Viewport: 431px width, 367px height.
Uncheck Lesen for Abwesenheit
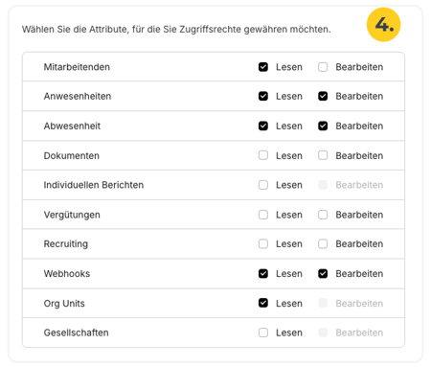[x=263, y=126]
